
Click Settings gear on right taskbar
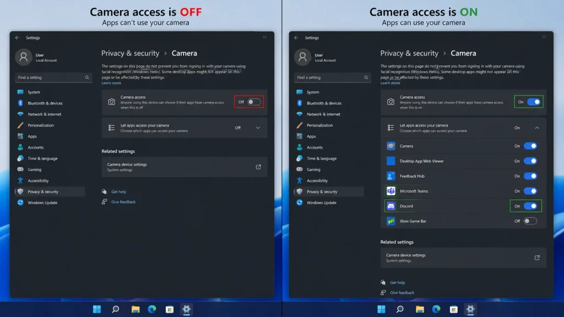tap(470, 309)
